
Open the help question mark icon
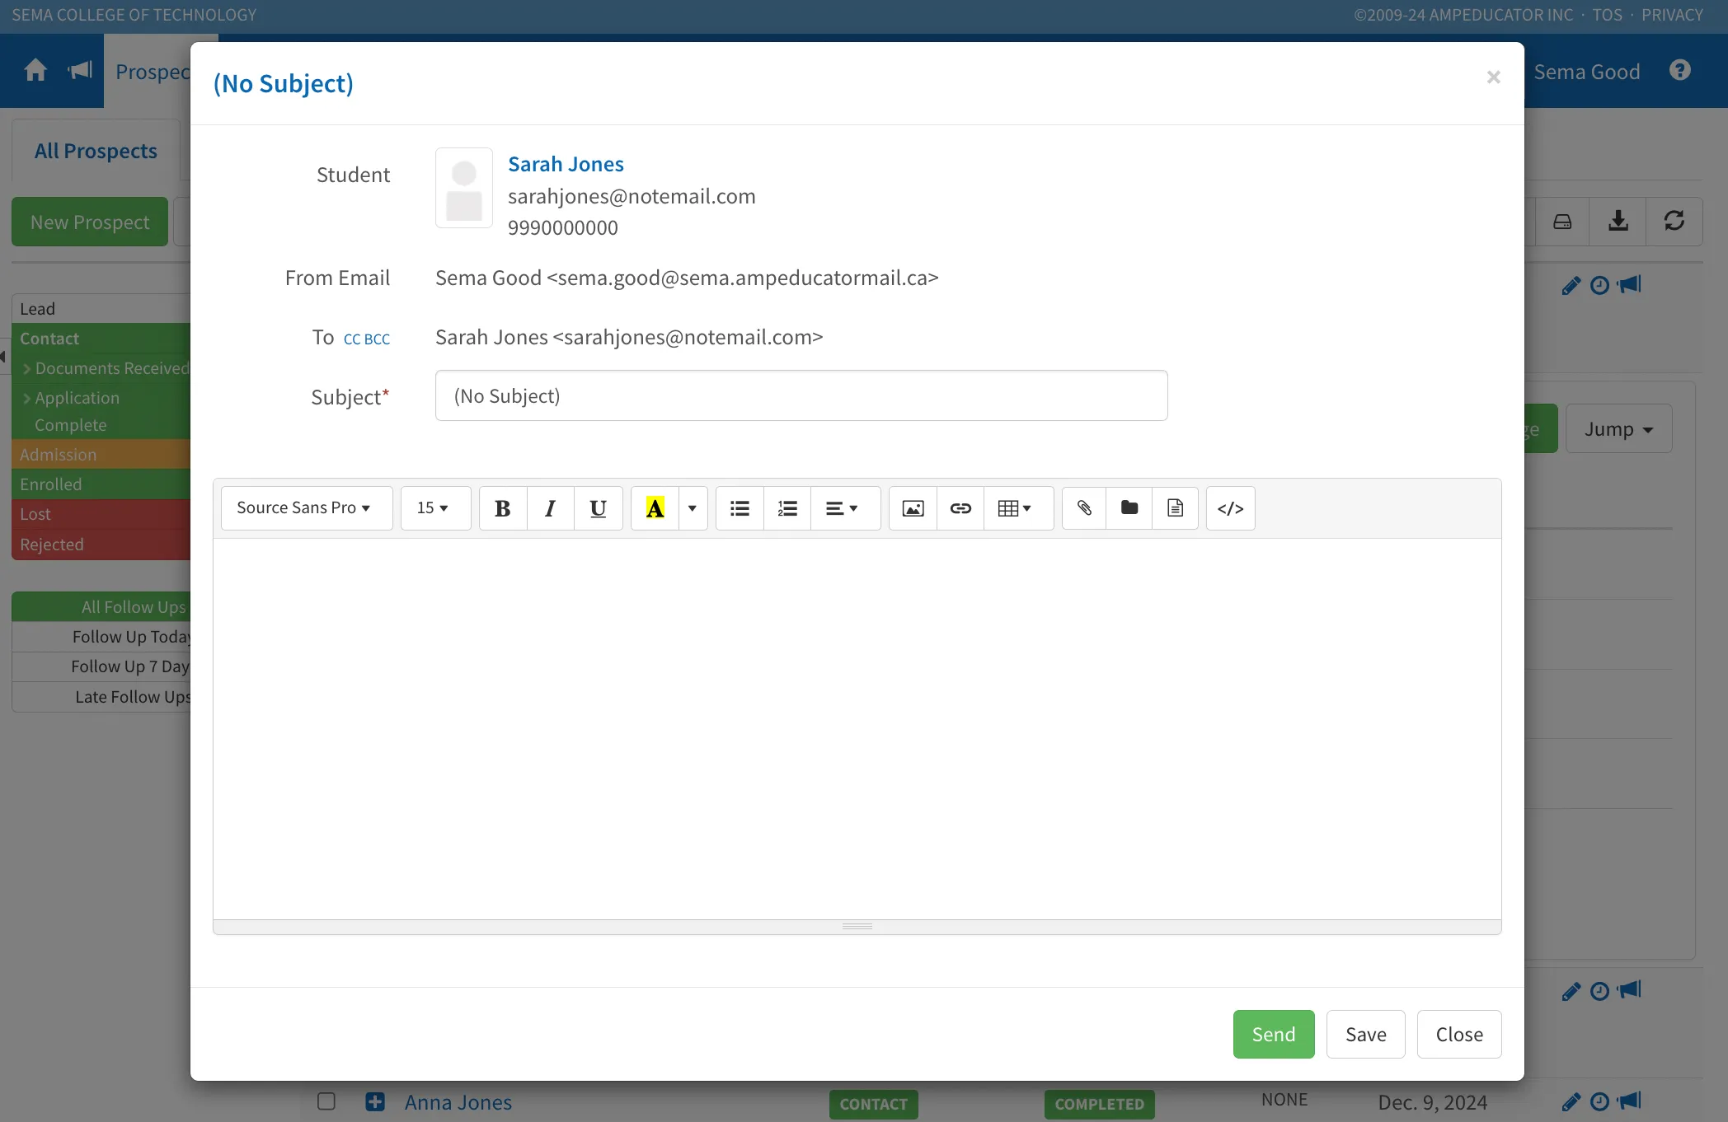click(x=1680, y=70)
